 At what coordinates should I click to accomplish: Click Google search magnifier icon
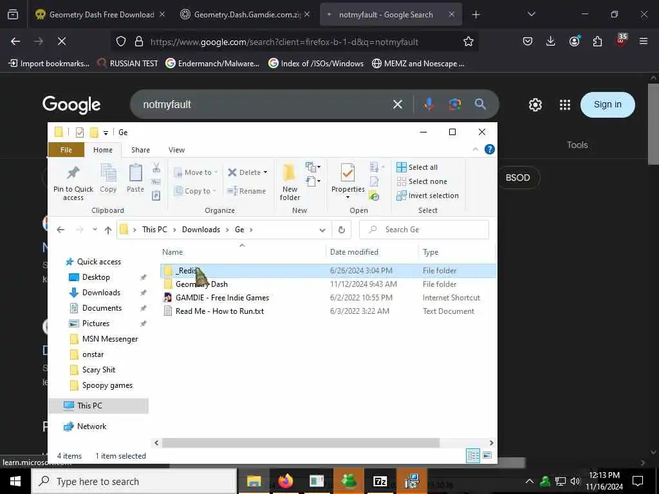point(480,104)
